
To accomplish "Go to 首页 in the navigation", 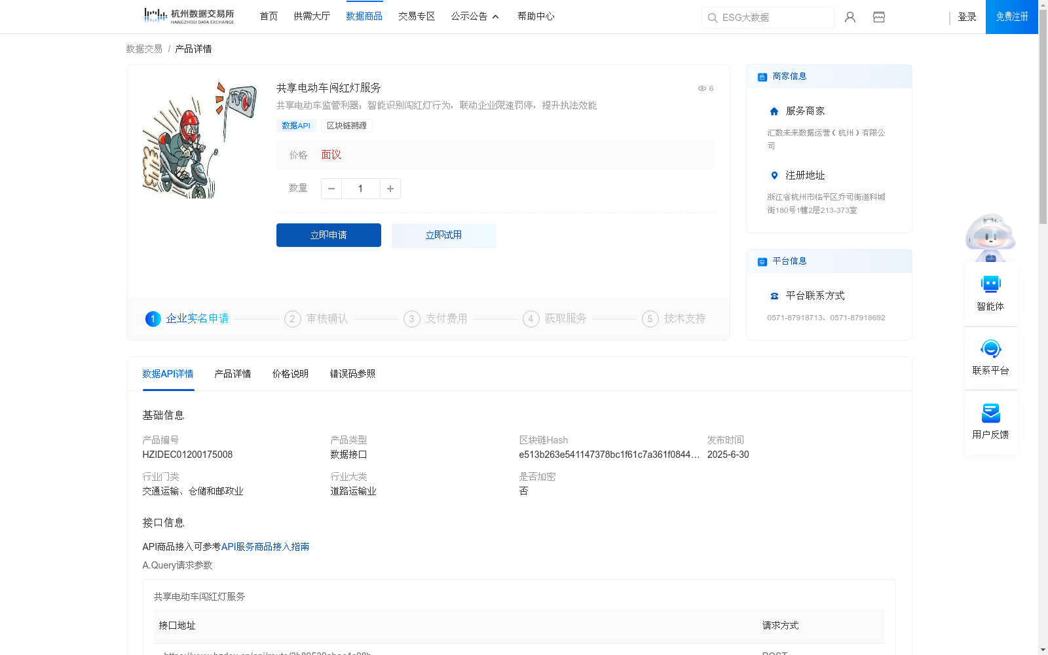I will pyautogui.click(x=269, y=16).
